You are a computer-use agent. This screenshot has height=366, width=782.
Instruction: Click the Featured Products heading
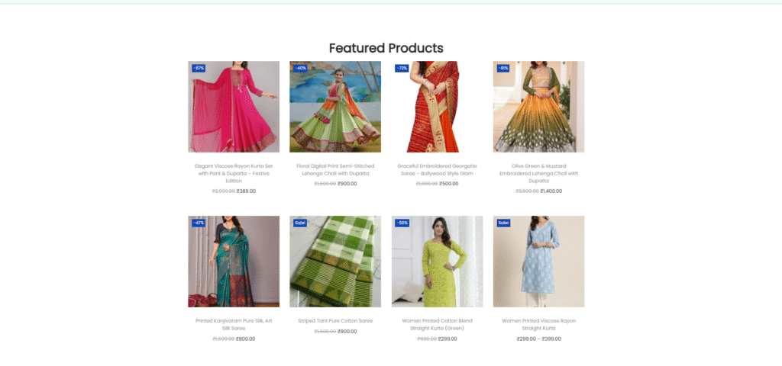[386, 48]
